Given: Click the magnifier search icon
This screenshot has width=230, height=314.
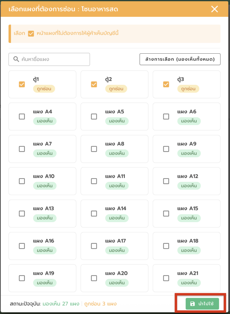Looking at the screenshot, I should (x=16, y=59).
